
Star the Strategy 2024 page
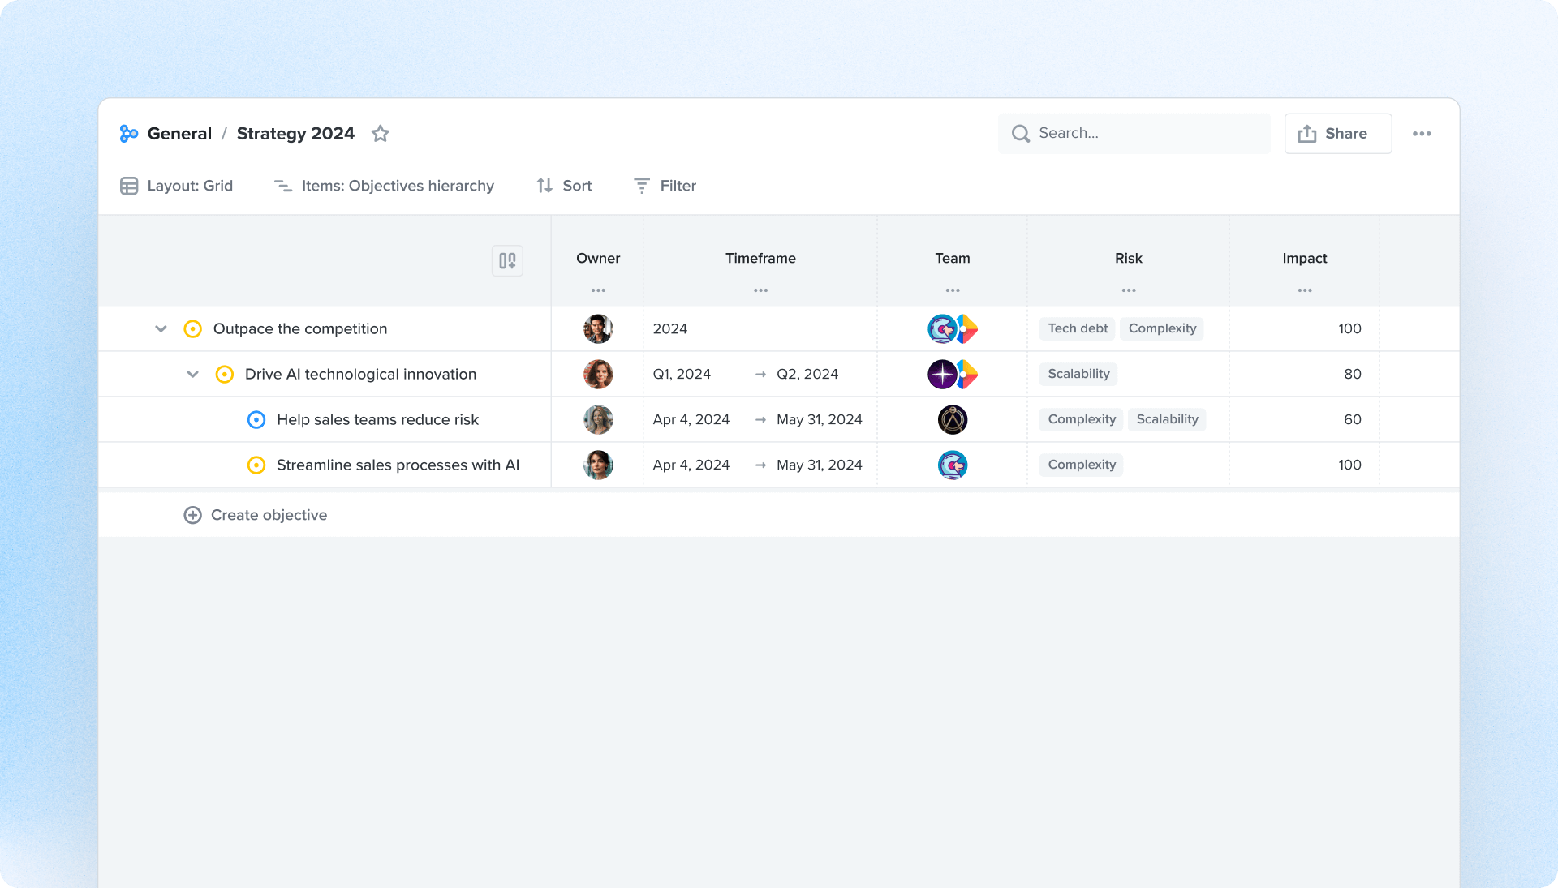(x=380, y=134)
